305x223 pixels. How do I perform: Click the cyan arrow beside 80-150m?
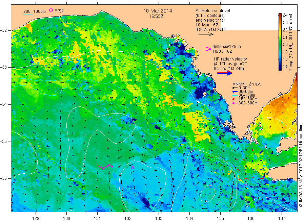click(x=235, y=95)
